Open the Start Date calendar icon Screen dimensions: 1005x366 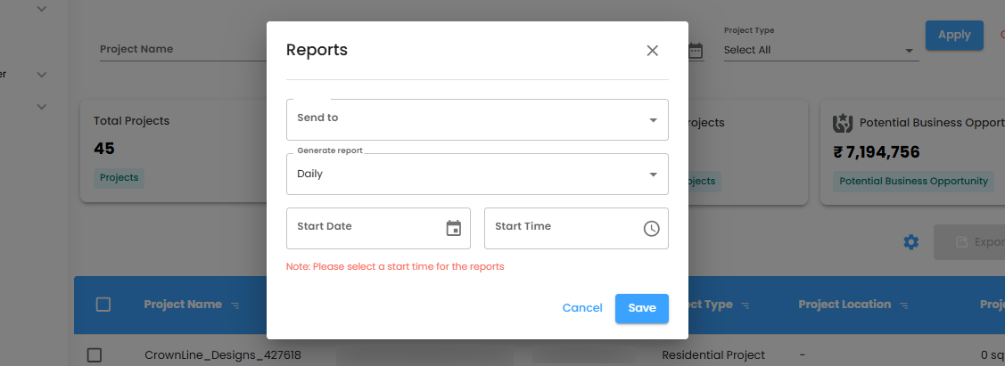tap(454, 228)
